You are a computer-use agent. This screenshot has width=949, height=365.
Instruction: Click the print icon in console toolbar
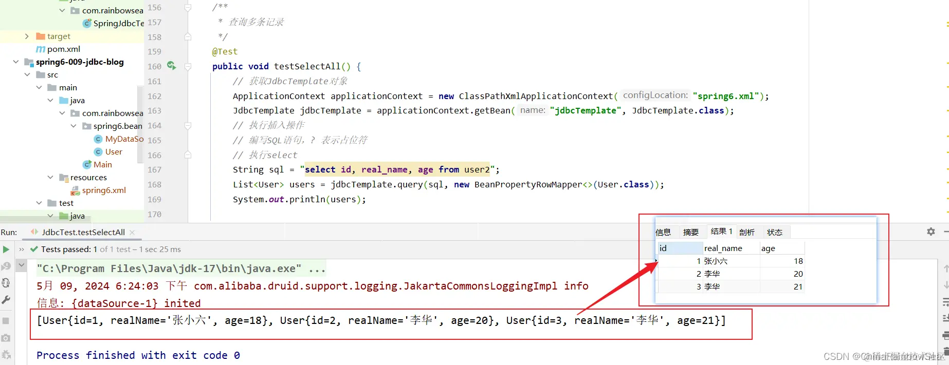click(945, 336)
